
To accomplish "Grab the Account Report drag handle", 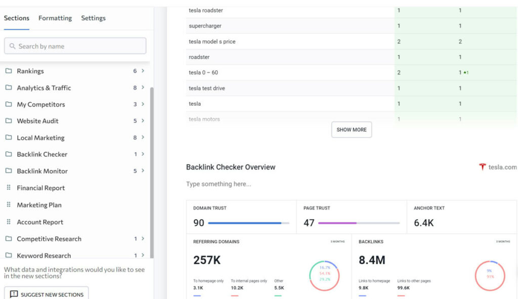I will click(9, 222).
